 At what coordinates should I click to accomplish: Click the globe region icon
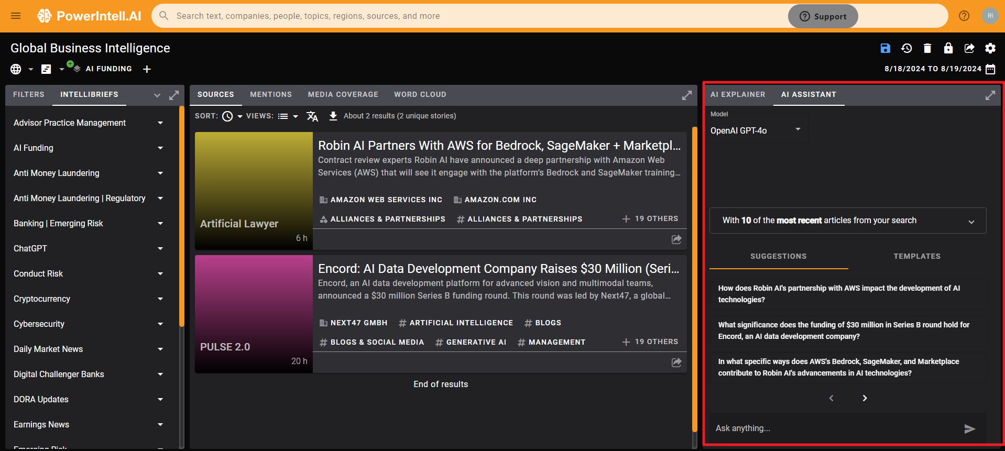16,69
